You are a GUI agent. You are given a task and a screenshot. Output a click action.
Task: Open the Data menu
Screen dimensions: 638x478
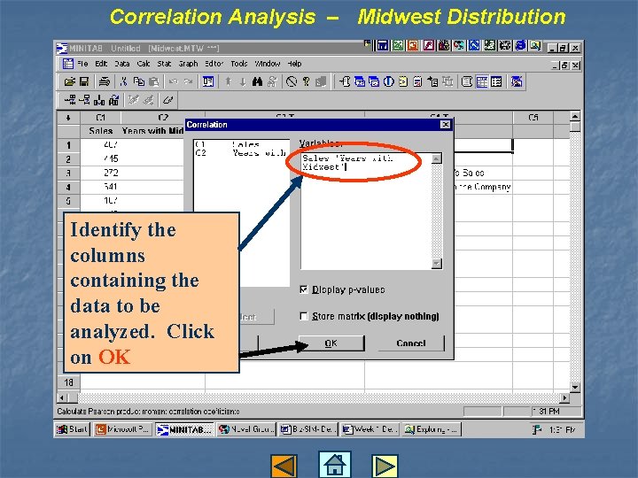[121, 64]
